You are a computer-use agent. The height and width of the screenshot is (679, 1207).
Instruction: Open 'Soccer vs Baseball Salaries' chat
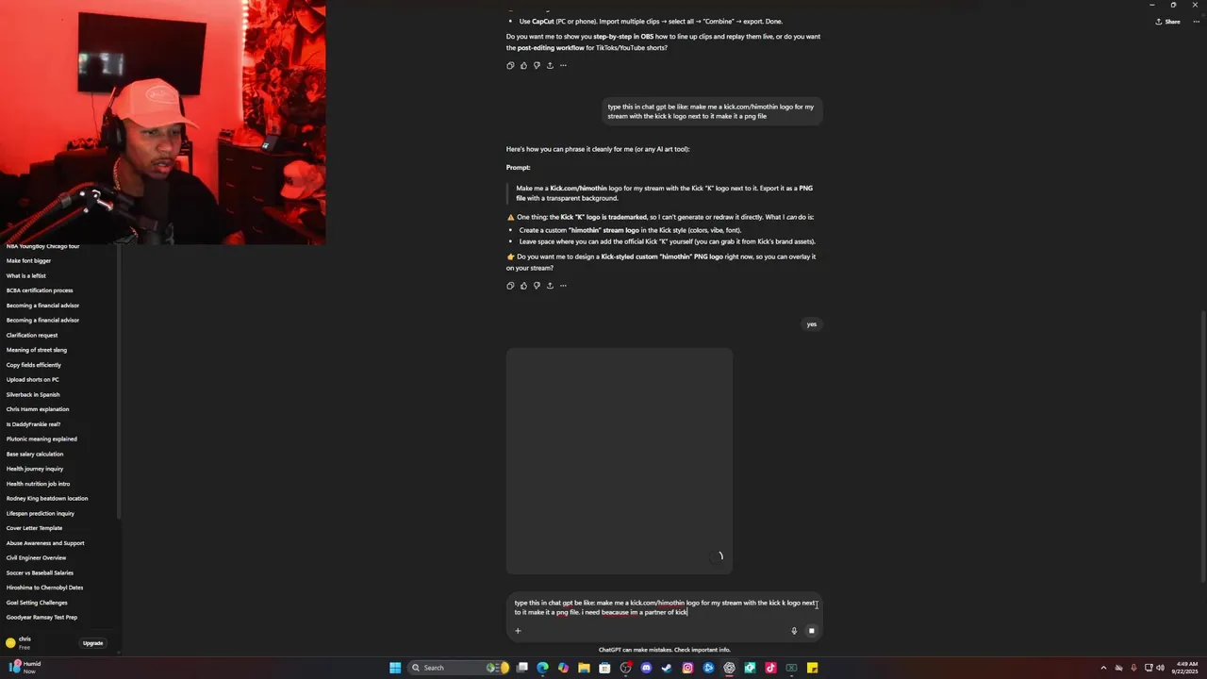(40, 573)
